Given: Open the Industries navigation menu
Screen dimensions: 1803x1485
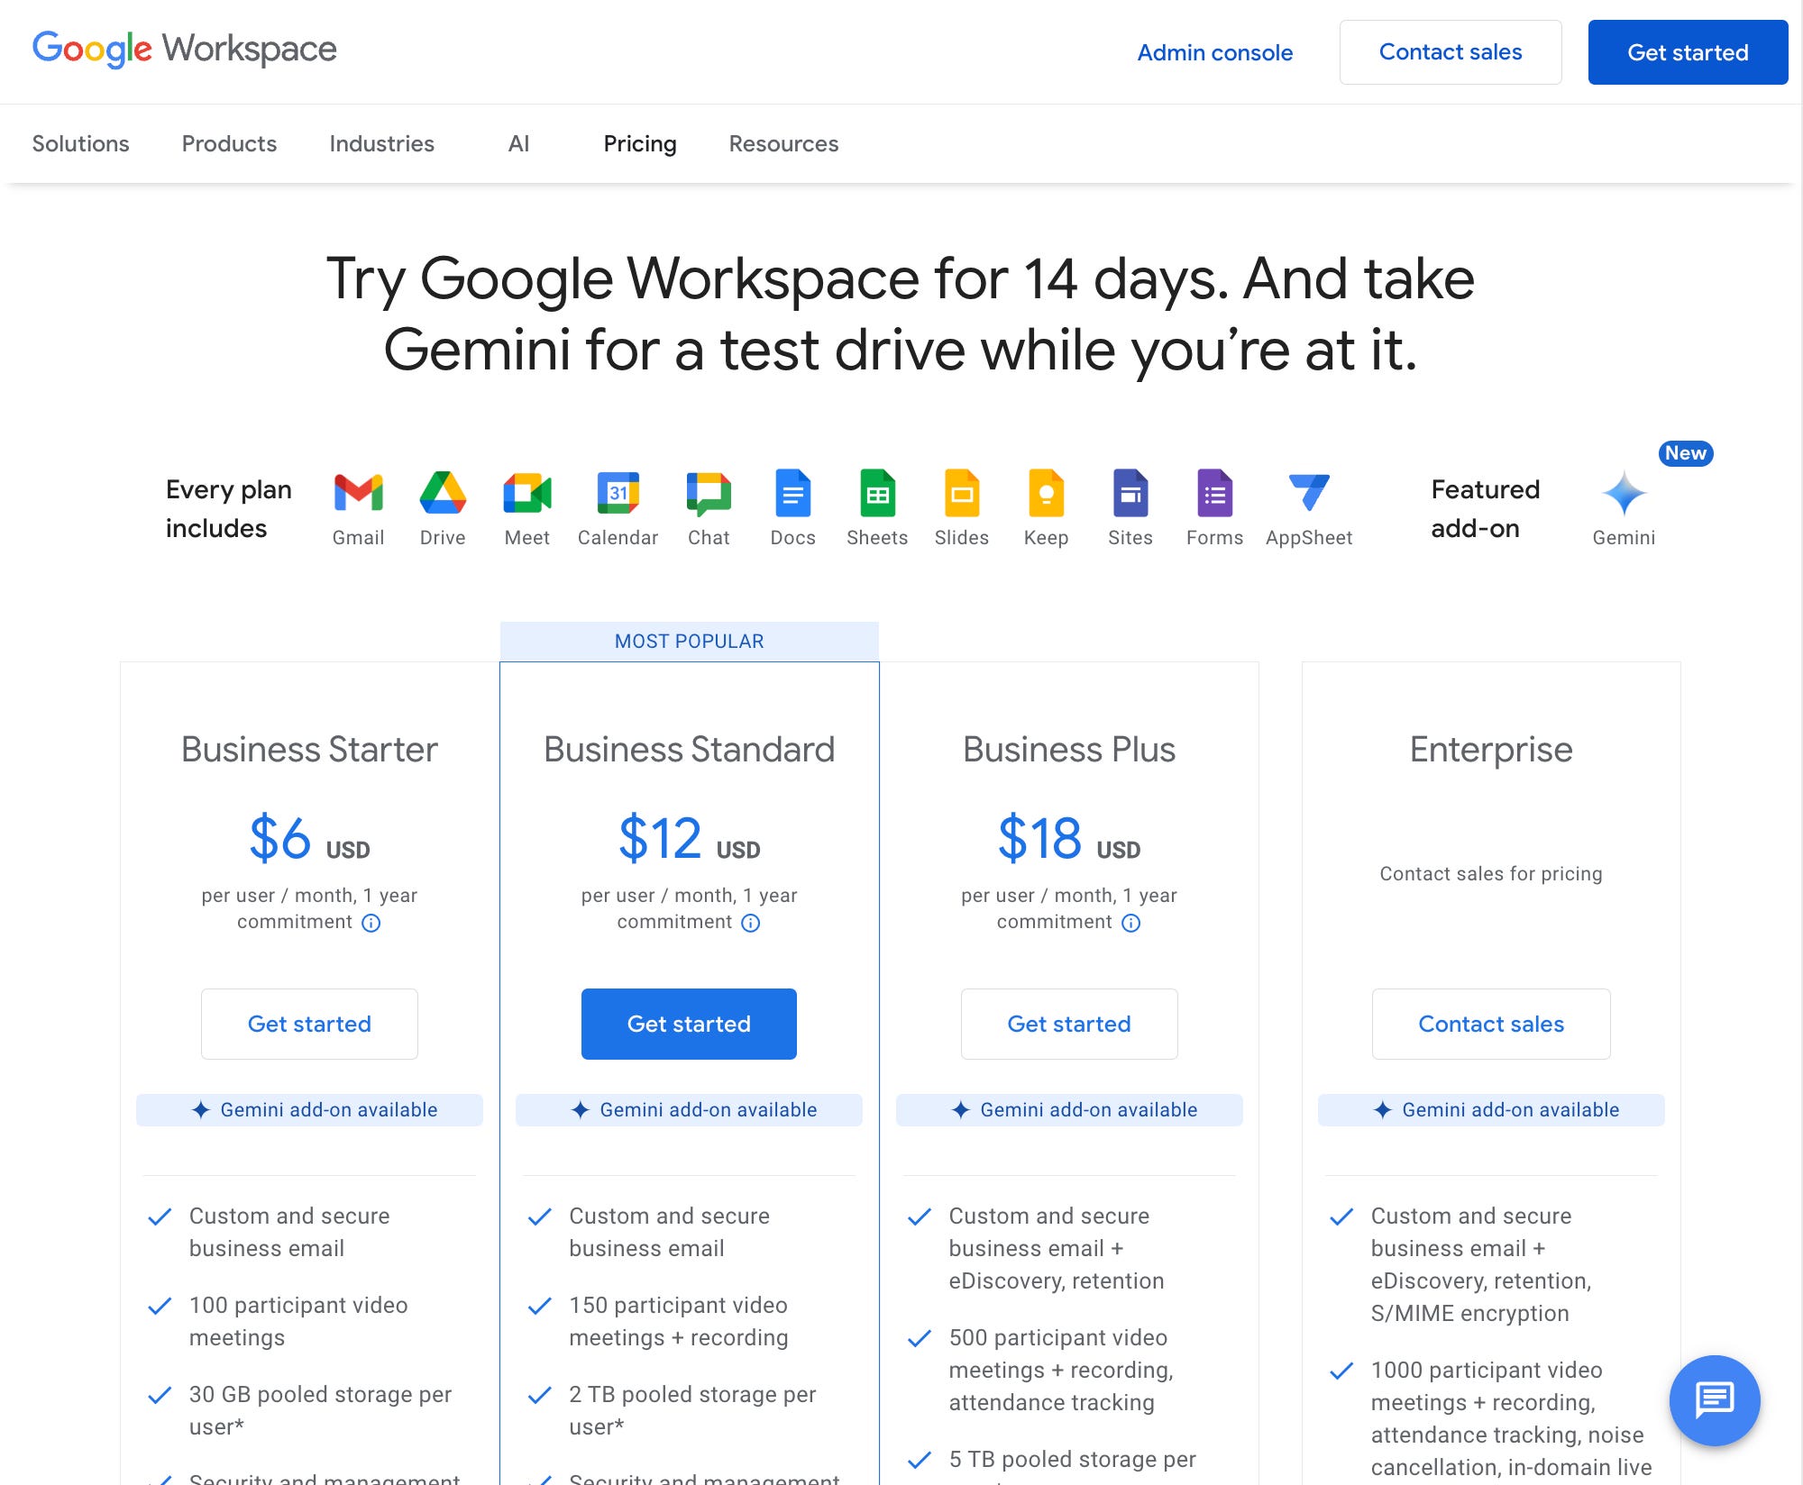Looking at the screenshot, I should [381, 144].
